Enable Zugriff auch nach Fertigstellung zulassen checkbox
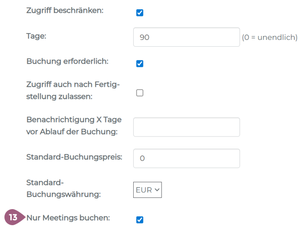303x232 pixels. click(x=140, y=93)
